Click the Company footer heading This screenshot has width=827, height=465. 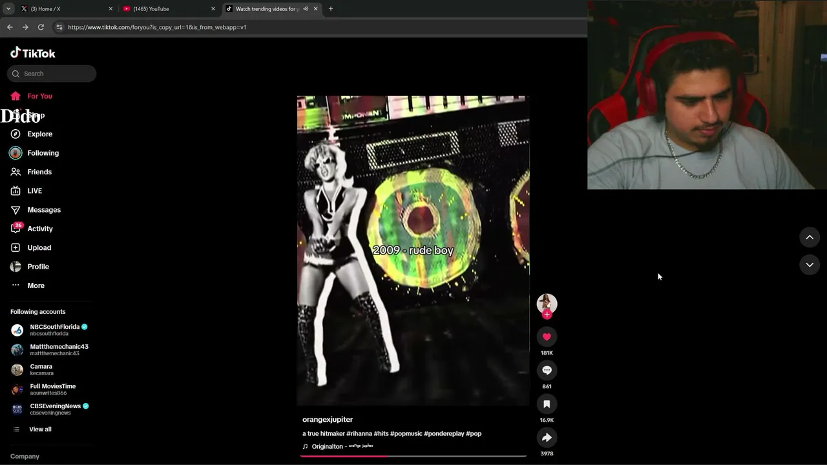(25, 457)
